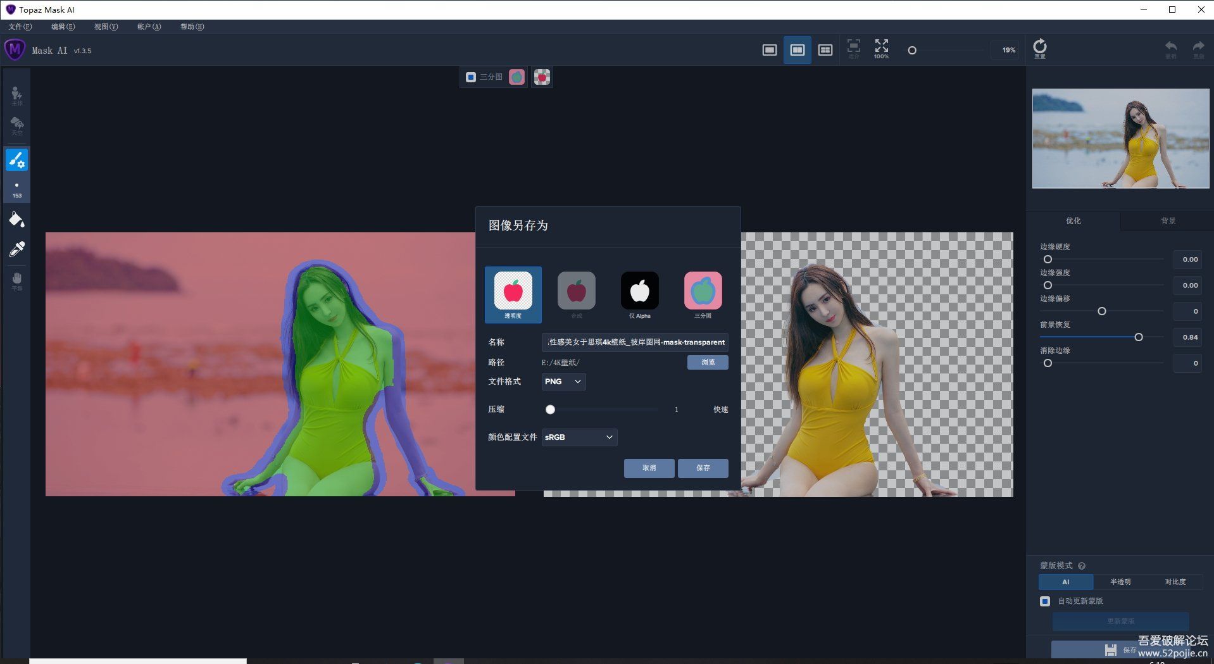
Task: Toggle the 三分图 overlay checkbox above the canvas
Action: [x=470, y=77]
